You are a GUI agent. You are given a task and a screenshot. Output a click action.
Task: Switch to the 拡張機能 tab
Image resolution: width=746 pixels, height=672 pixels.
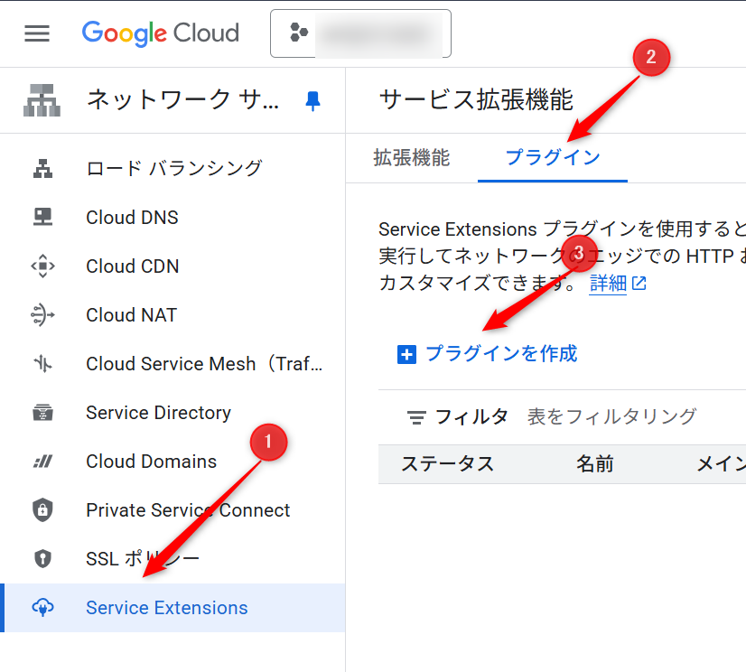(x=411, y=157)
